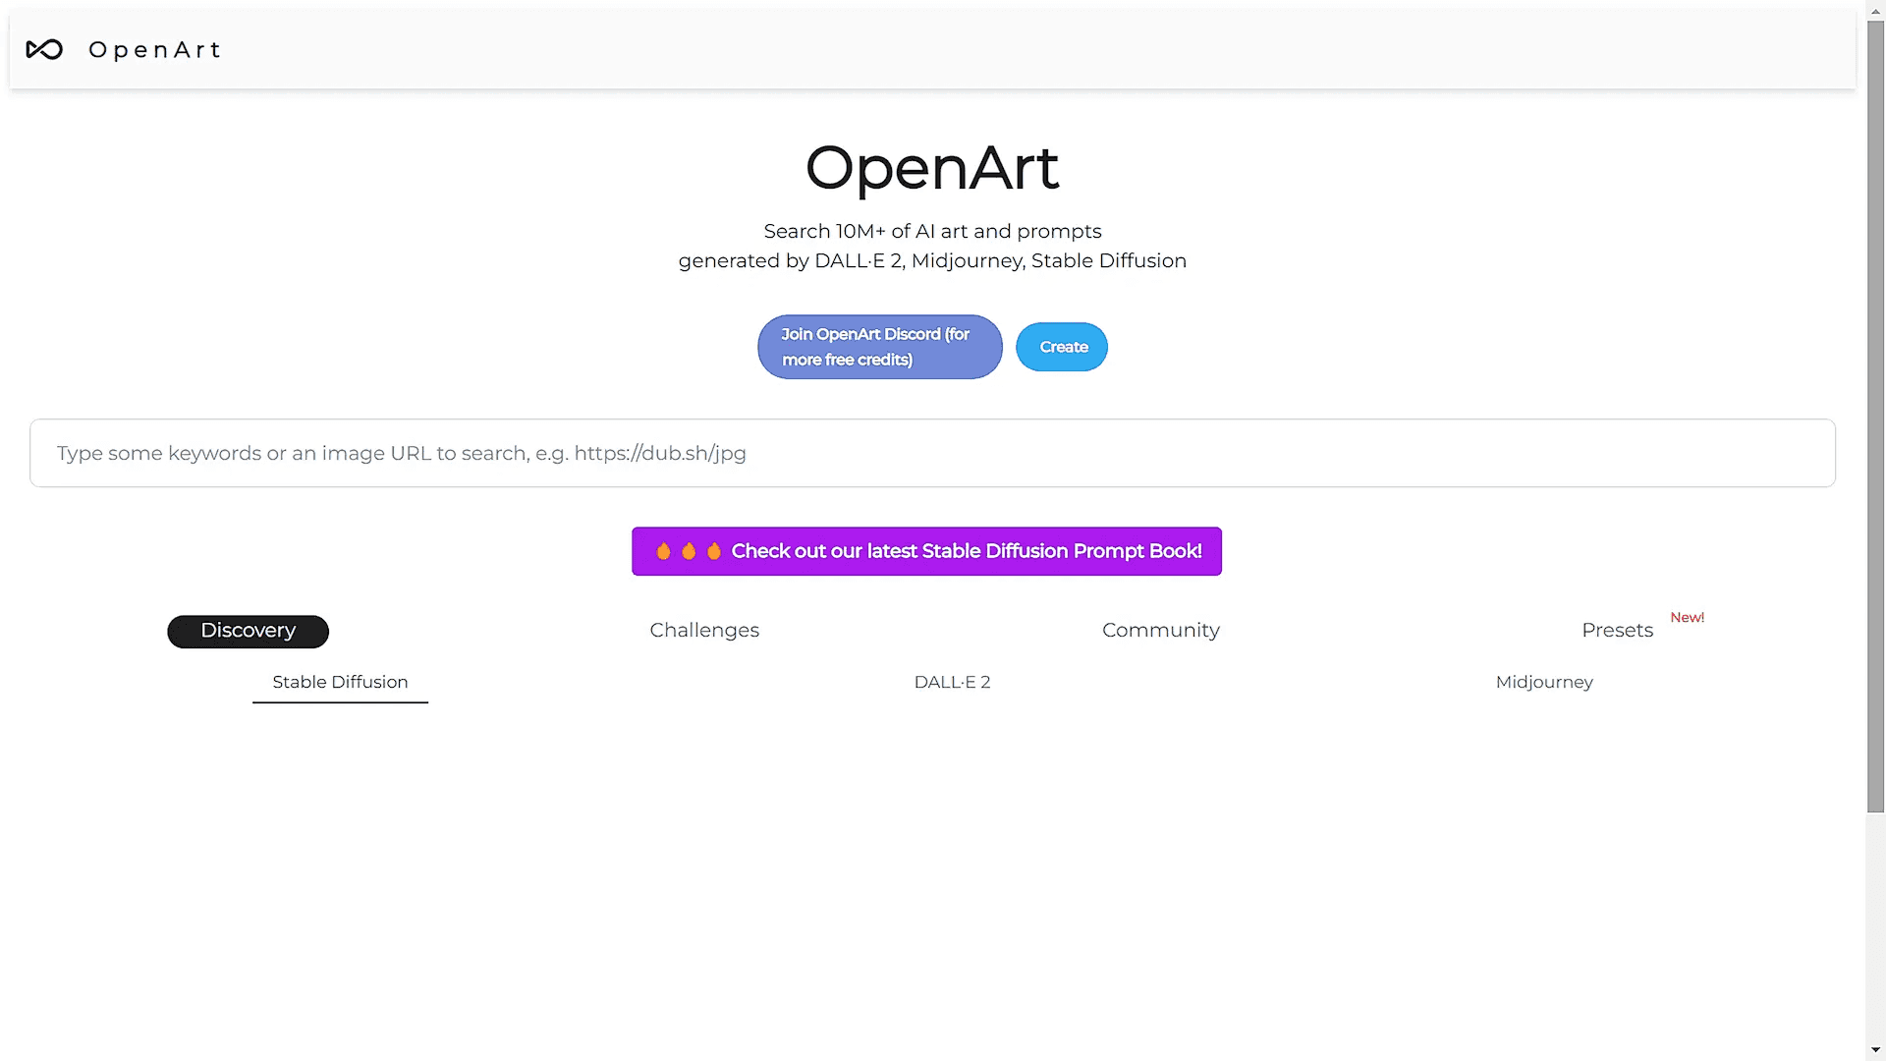Switch to the Challenges tab
The width and height of the screenshot is (1886, 1061).
pos(704,631)
